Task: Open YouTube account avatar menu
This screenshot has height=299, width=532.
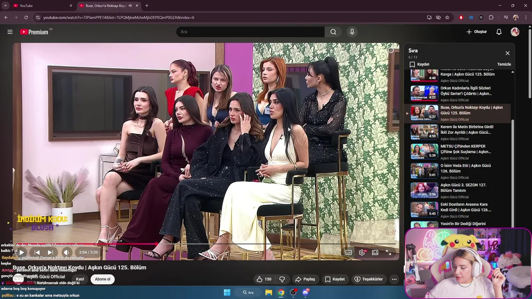Action: tap(515, 32)
